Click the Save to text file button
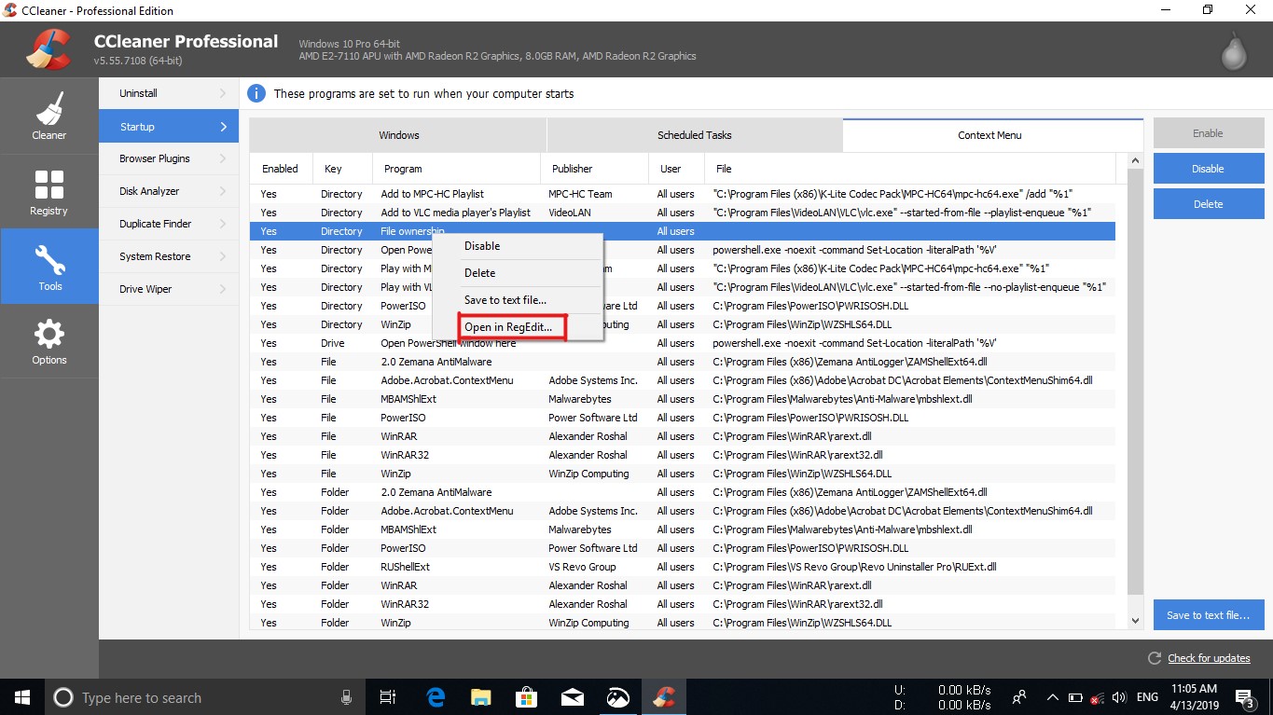The width and height of the screenshot is (1273, 715). (1208, 615)
